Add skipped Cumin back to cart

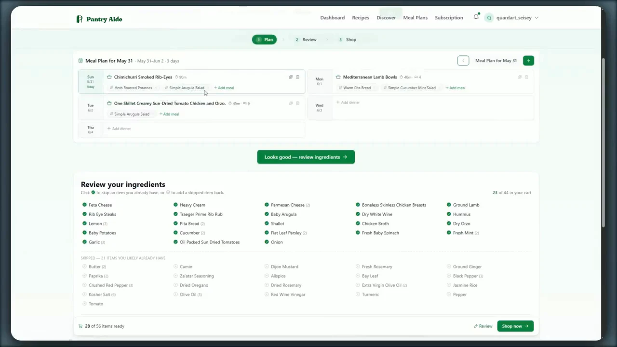176,267
